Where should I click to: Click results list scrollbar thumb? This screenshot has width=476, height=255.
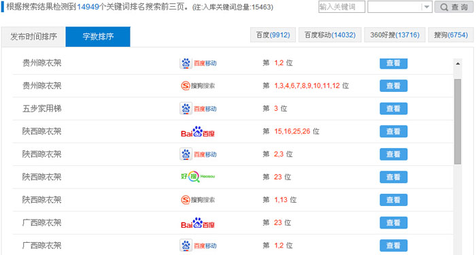pos(458,122)
